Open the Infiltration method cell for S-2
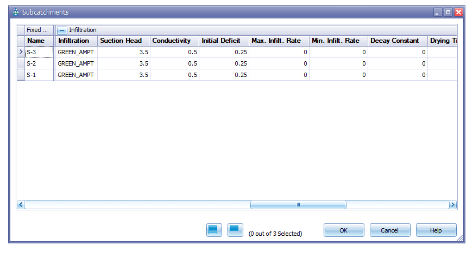This screenshot has width=473, height=258. click(x=76, y=63)
